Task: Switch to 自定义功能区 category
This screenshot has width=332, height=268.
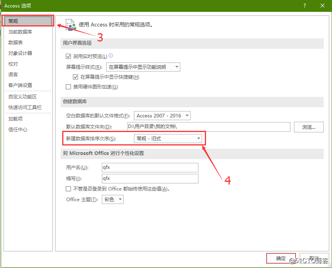Action: click(28, 97)
